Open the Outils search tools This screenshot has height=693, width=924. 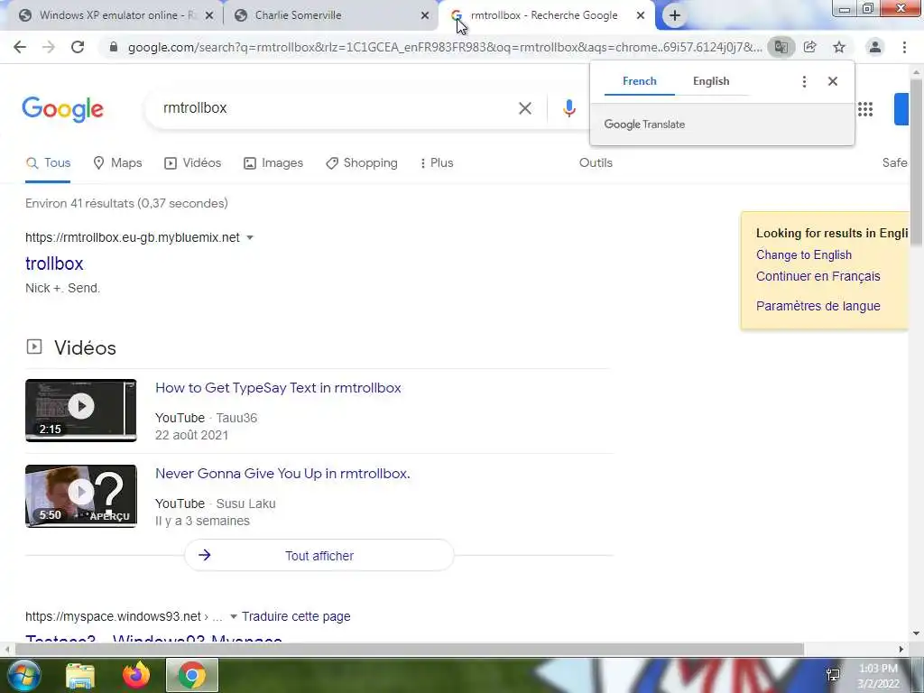click(596, 163)
